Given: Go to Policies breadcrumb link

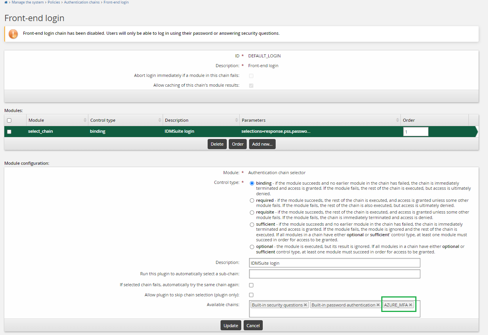Looking at the screenshot, I should click(54, 2).
